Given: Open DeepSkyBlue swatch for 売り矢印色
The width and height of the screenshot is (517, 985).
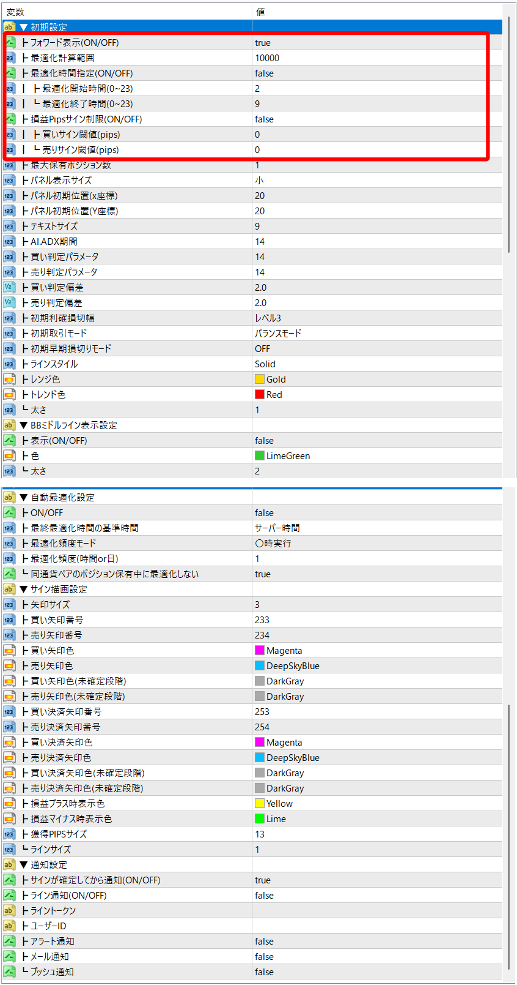Looking at the screenshot, I should (260, 665).
